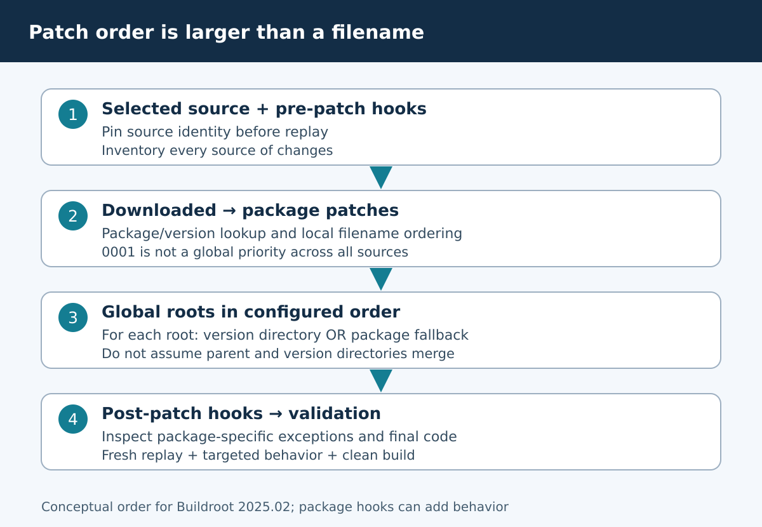Click "Do not assume parent and version directories merge"
This screenshot has width=762, height=527.
coord(278,354)
